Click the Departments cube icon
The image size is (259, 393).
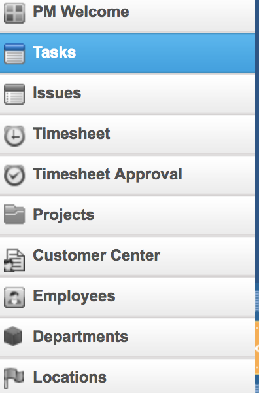tap(13, 336)
